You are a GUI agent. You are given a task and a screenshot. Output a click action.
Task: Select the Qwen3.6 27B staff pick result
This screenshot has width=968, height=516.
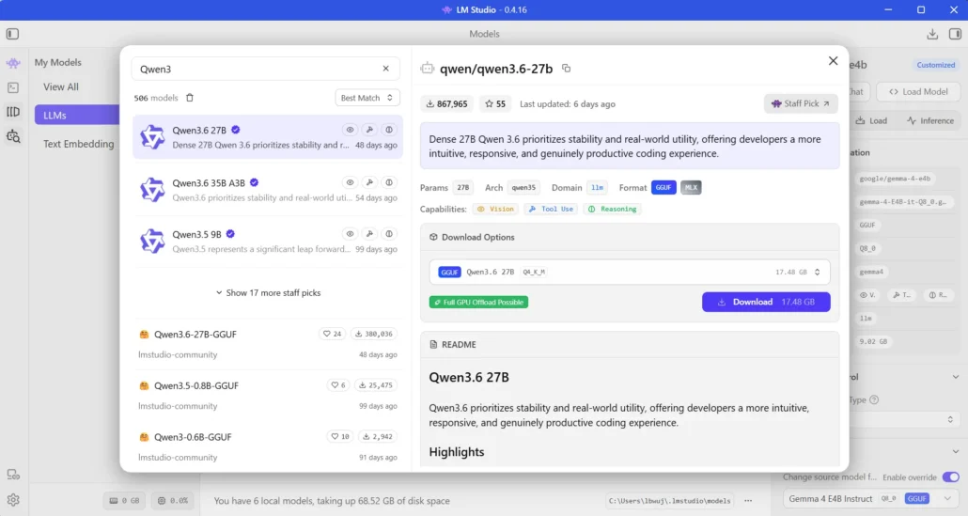point(267,137)
